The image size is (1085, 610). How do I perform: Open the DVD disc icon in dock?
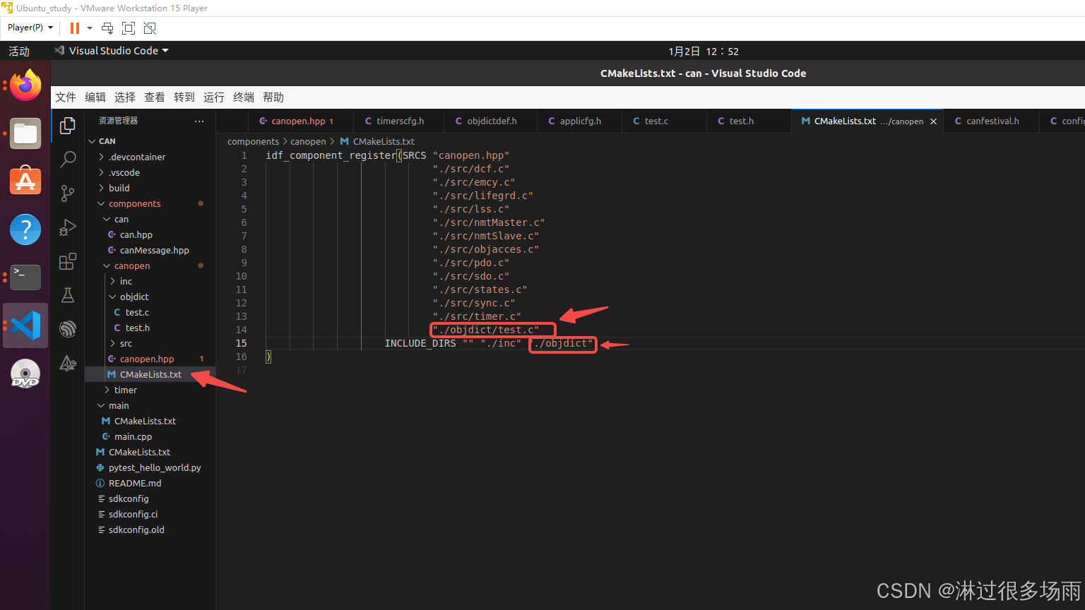pos(25,373)
